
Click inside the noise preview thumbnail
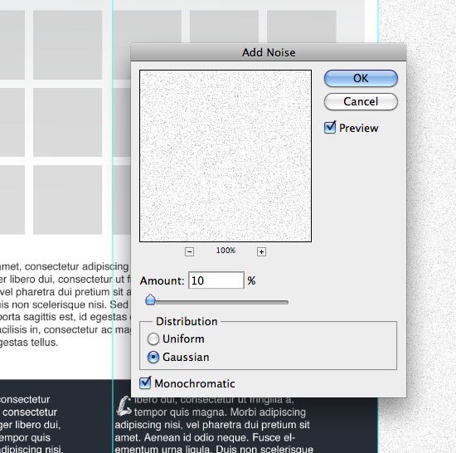[x=226, y=156]
